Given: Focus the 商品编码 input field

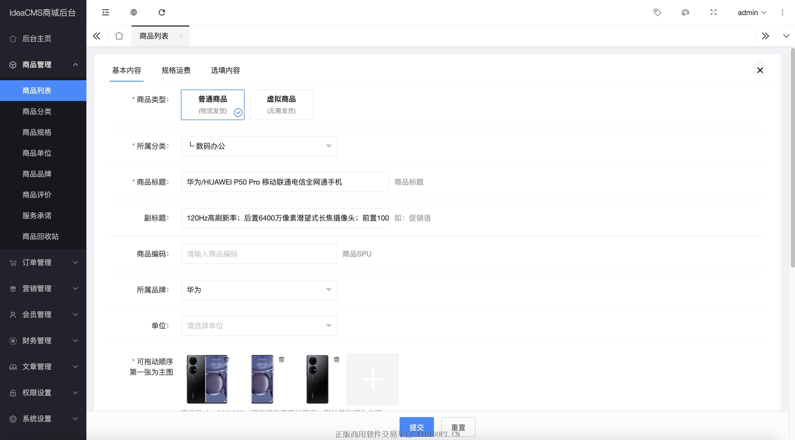Looking at the screenshot, I should pos(259,254).
